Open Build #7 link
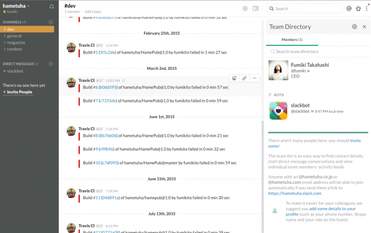This screenshot has width=371, height=233. [95, 101]
